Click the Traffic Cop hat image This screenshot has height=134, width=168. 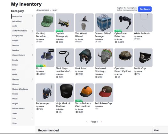[143, 58]
